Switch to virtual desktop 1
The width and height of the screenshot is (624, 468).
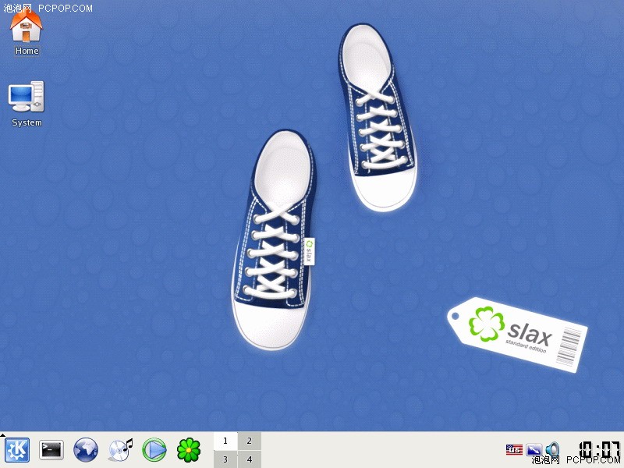pyautogui.click(x=225, y=441)
